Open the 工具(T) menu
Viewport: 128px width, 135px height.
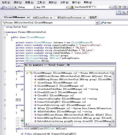[41, 2]
